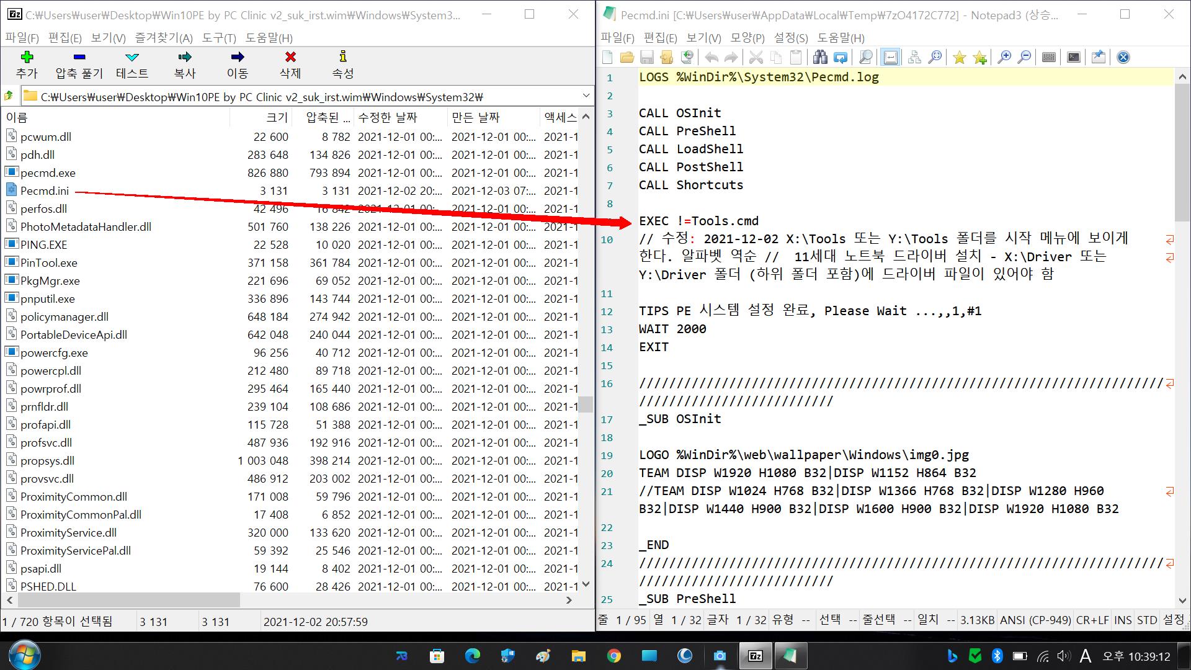Open 즐겨찾기(A) menu in 7-Zip
This screenshot has height=670, width=1191.
tap(164, 38)
